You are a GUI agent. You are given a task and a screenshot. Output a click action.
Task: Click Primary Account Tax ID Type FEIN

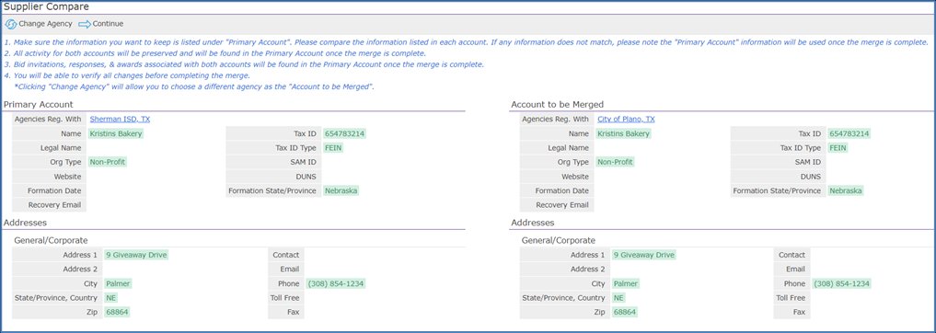tap(333, 148)
